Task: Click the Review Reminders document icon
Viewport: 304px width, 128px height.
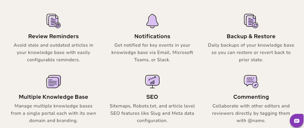Action: point(53,21)
